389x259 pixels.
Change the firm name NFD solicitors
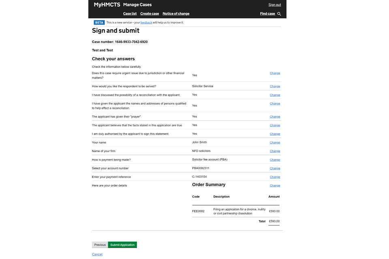(275, 151)
